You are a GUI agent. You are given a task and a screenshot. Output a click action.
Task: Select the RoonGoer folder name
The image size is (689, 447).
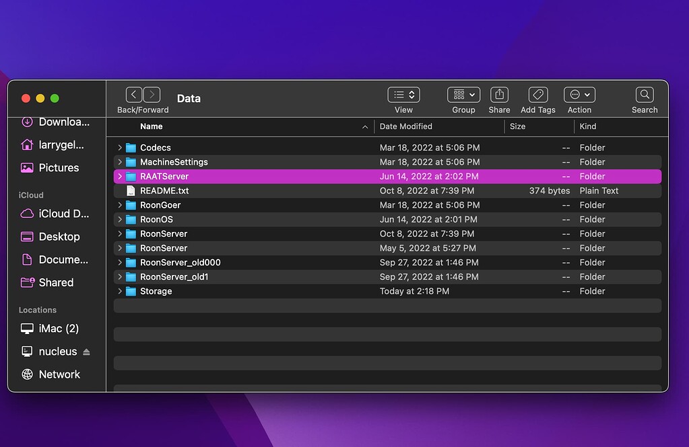pyautogui.click(x=160, y=205)
